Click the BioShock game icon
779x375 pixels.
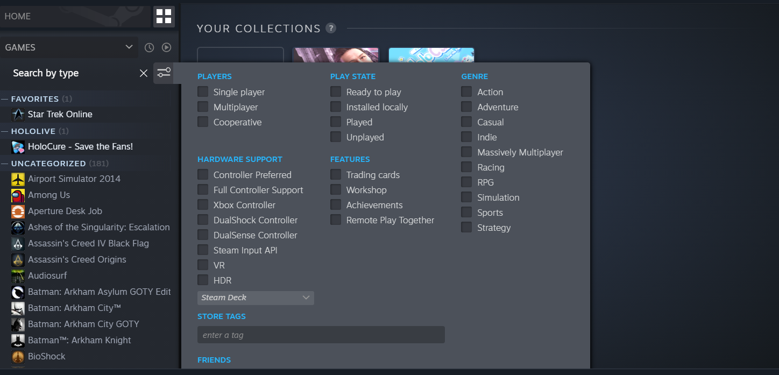(18, 356)
